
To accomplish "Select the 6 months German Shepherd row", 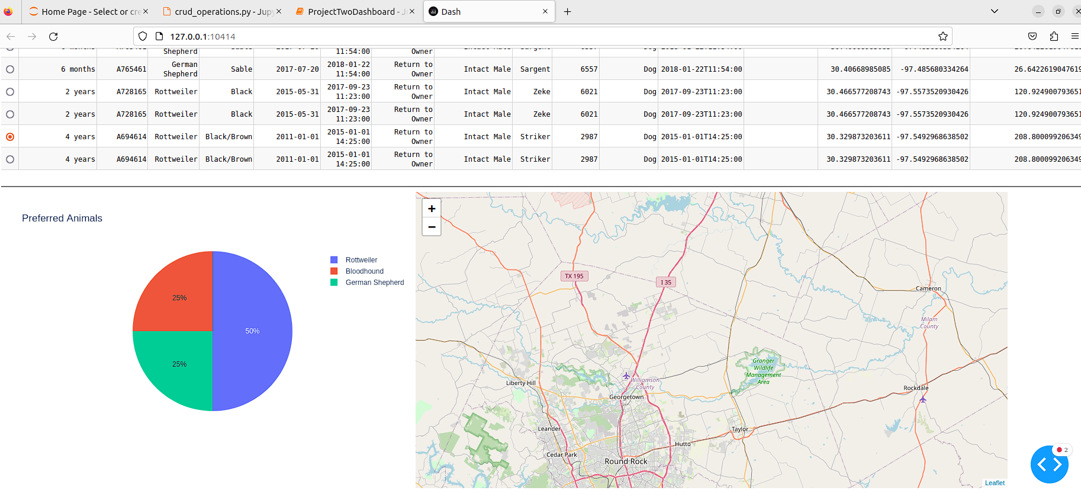I will (10, 69).
